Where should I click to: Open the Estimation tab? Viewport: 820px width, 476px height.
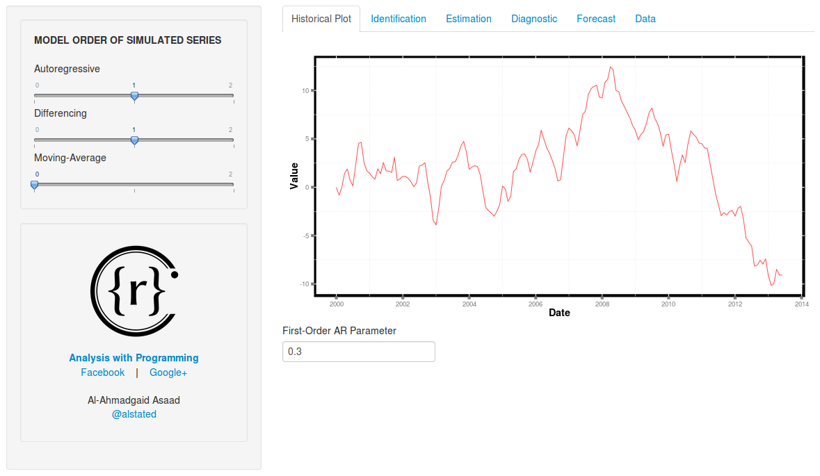(x=469, y=19)
